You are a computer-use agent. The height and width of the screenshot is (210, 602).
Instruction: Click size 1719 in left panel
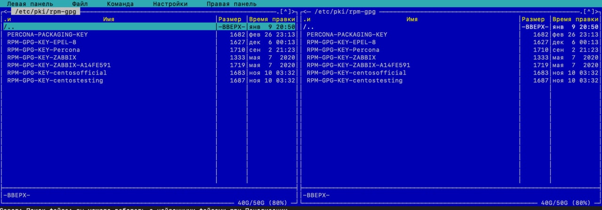(x=238, y=65)
